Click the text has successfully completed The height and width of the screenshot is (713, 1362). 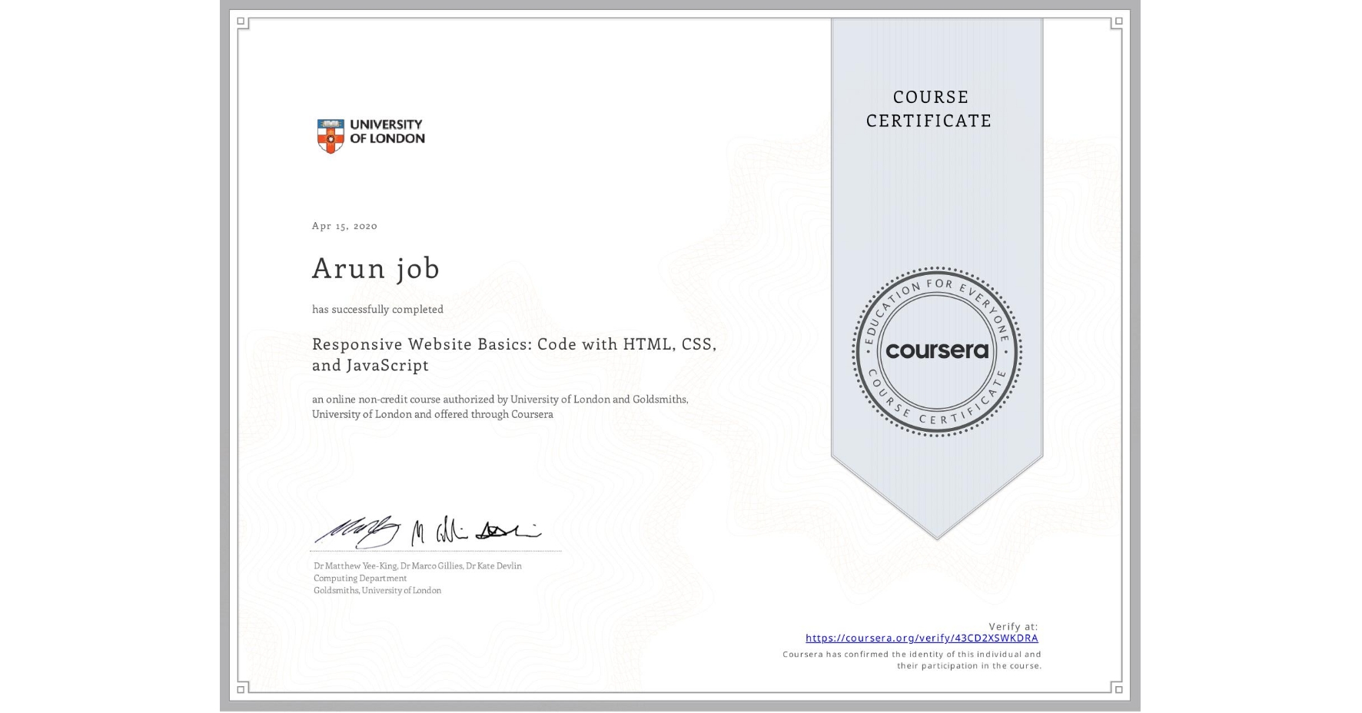[x=377, y=309]
